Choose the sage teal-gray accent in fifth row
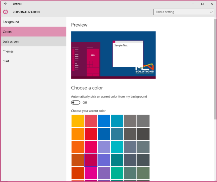Image resolution: width=217 pixels, height=182 pixels. point(130,173)
